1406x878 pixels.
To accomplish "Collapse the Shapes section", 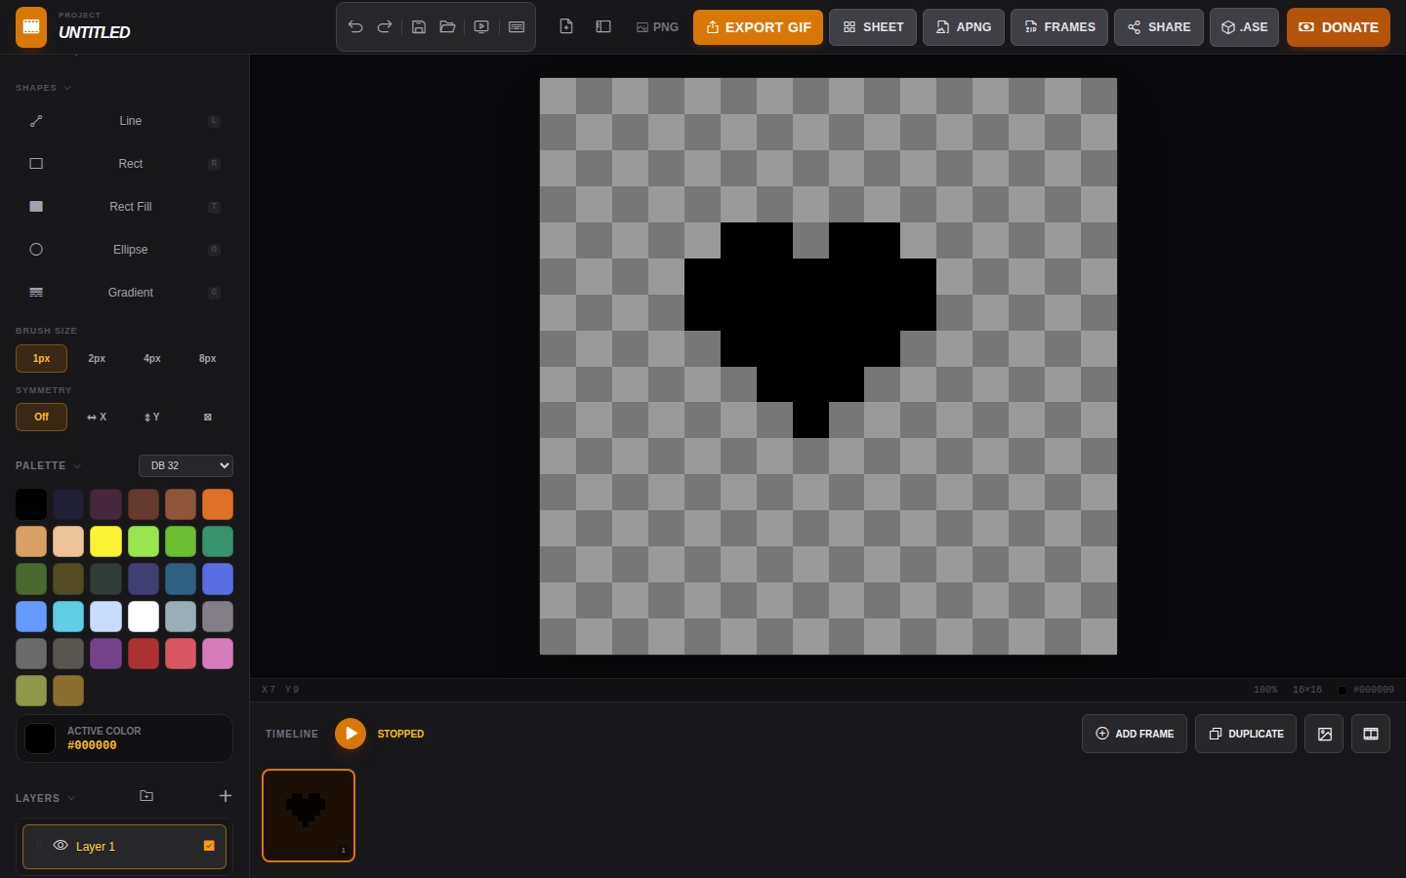I will (44, 88).
